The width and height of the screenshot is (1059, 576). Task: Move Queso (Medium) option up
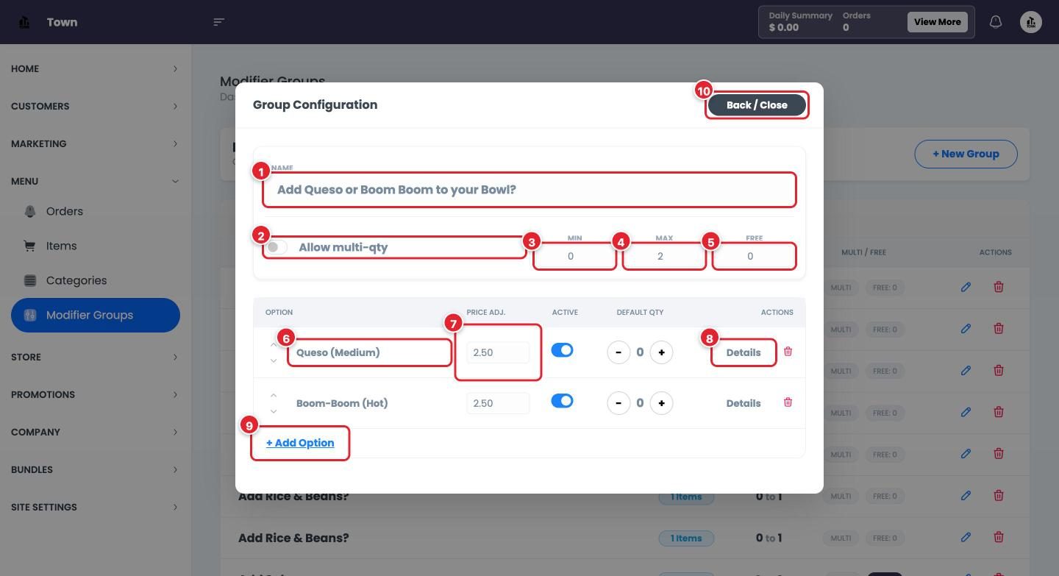coord(274,344)
